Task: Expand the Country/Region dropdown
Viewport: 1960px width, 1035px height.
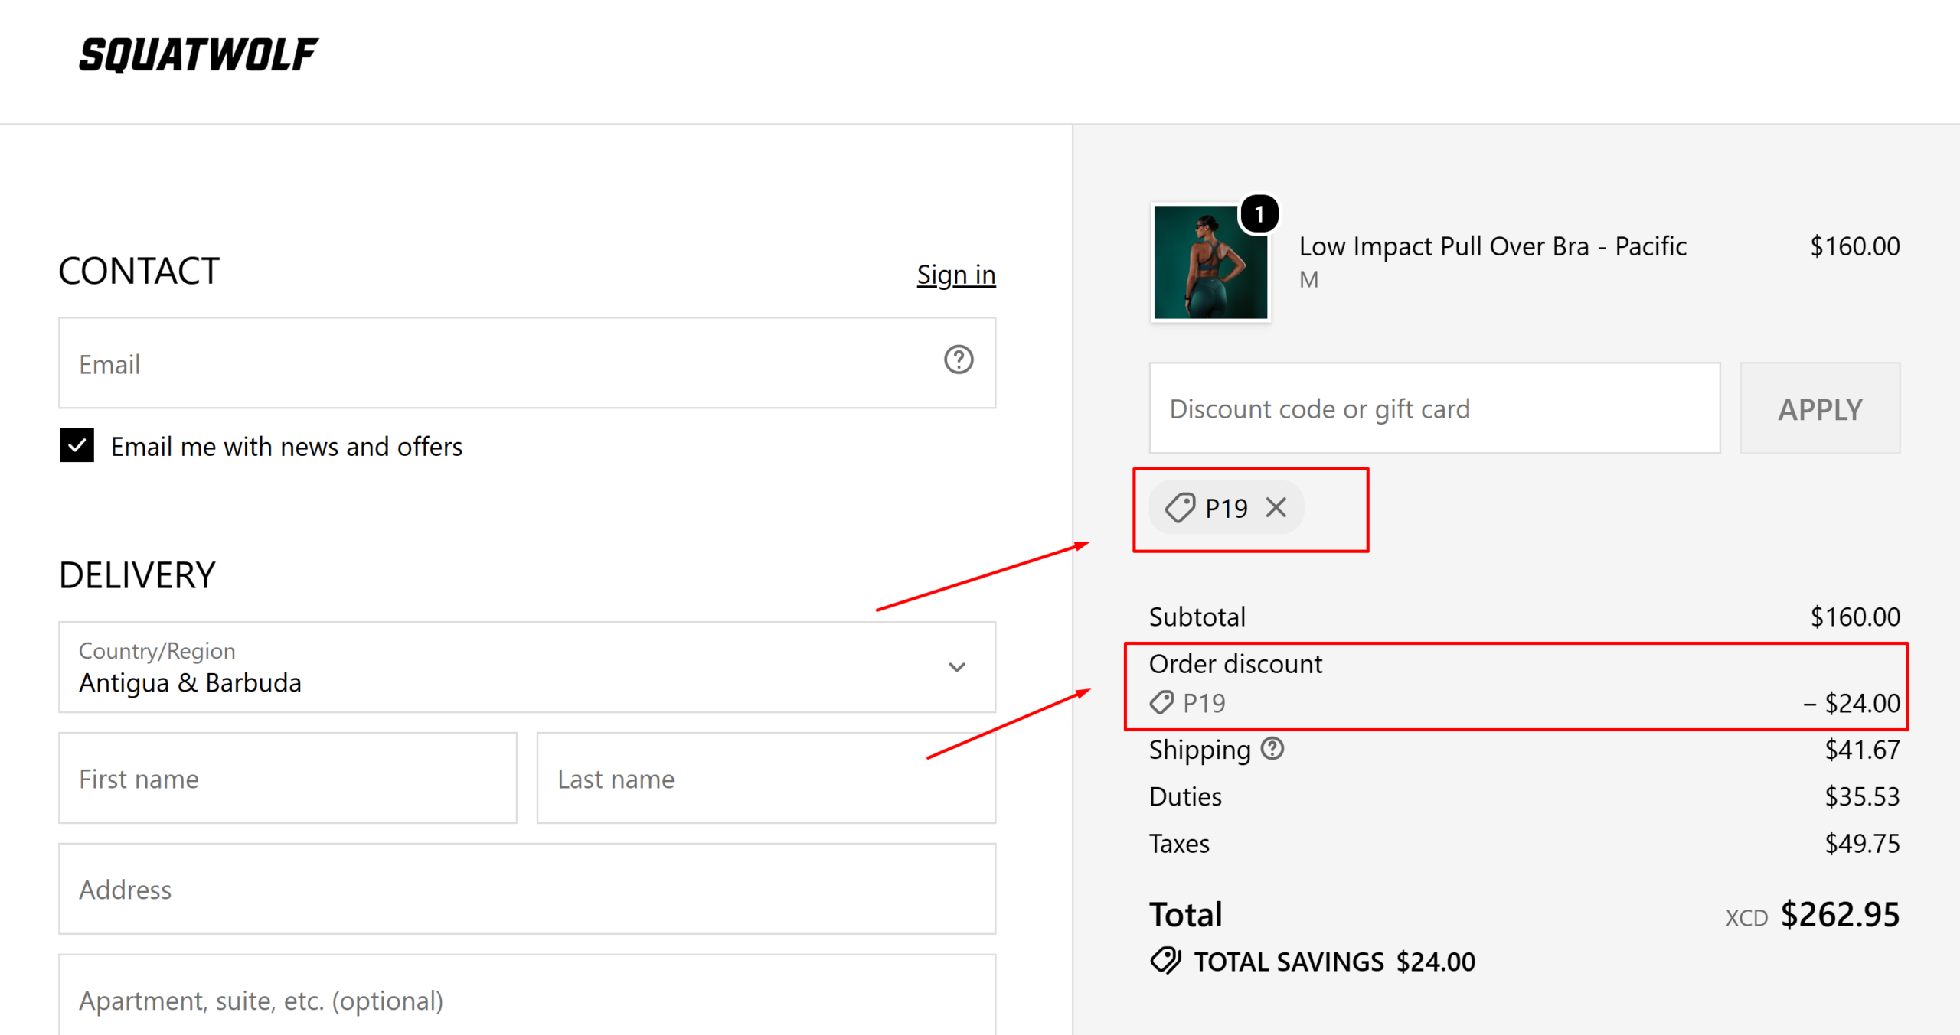Action: pos(527,667)
